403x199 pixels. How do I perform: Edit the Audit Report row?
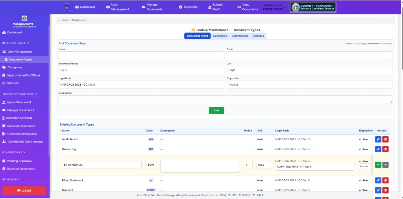click(x=378, y=139)
